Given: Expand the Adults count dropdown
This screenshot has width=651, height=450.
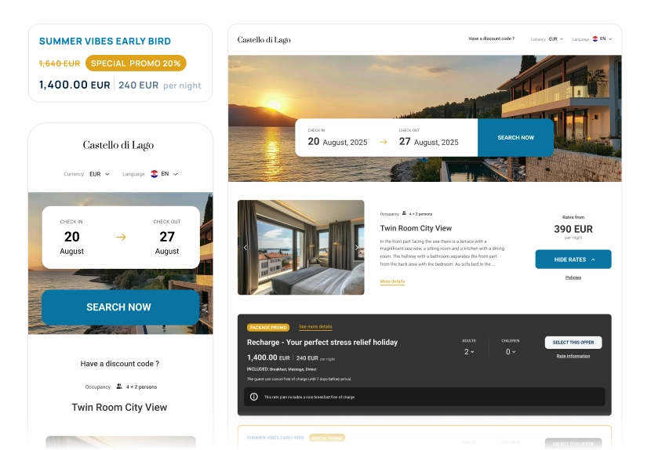Looking at the screenshot, I should point(469,352).
